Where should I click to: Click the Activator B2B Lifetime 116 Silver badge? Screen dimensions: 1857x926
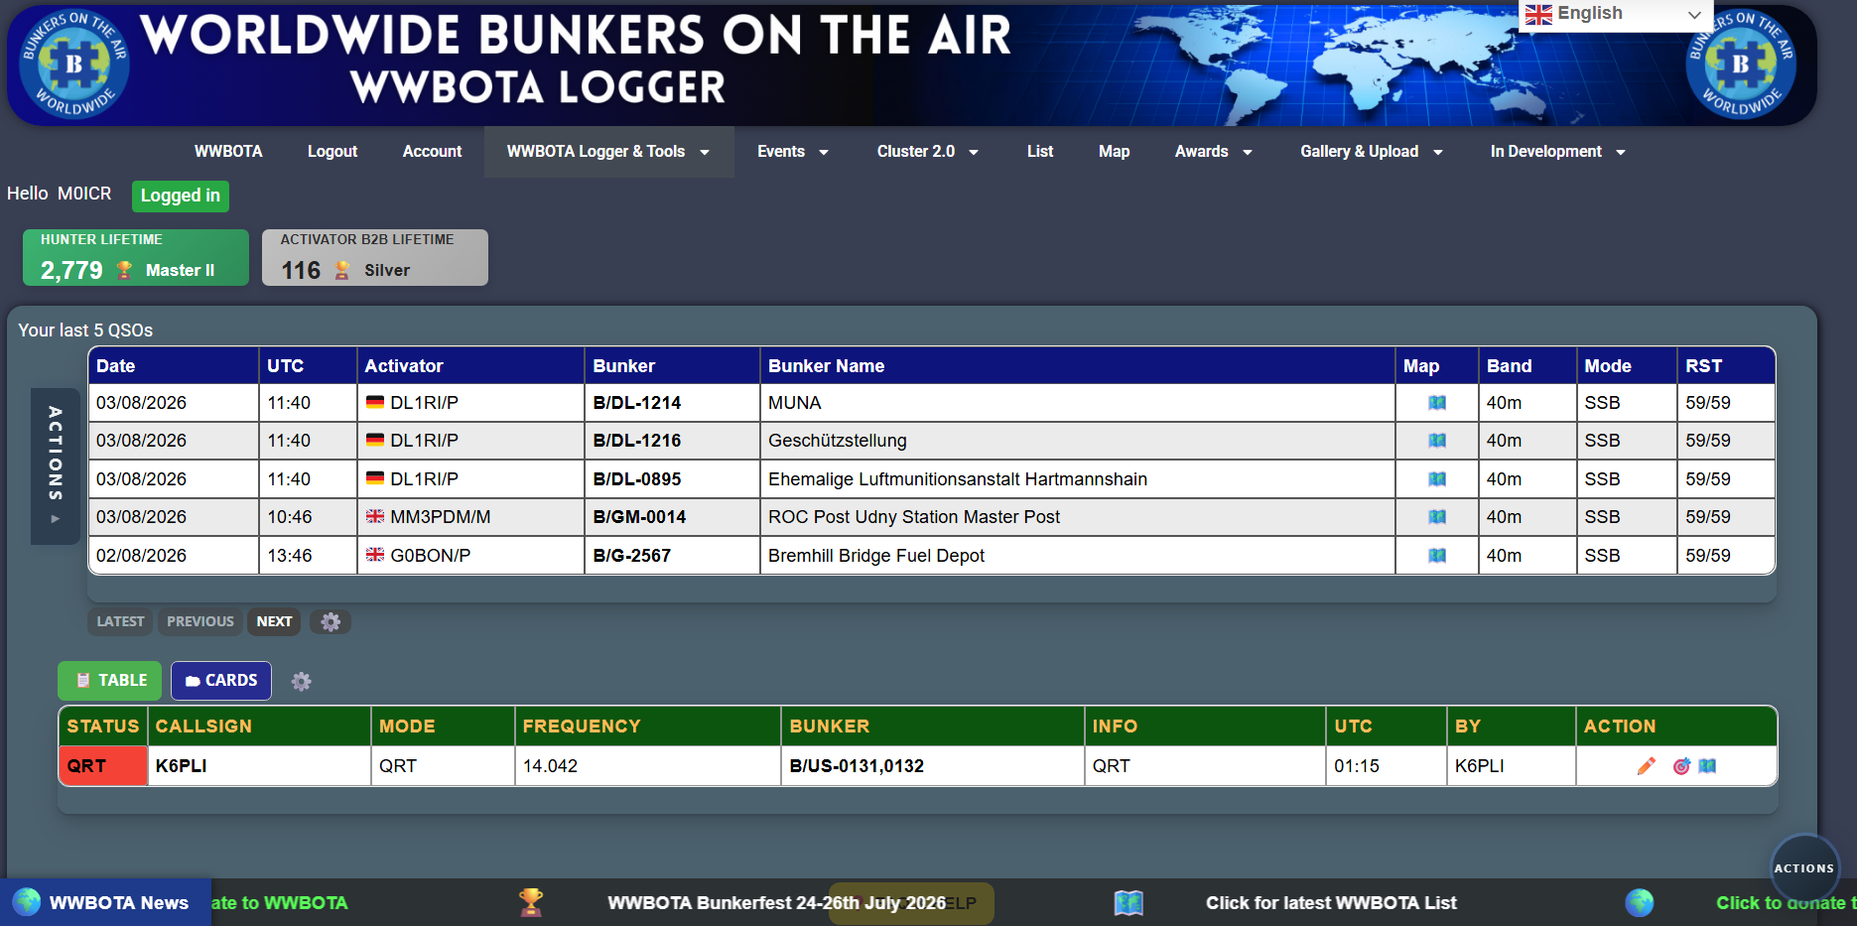pos(375,257)
